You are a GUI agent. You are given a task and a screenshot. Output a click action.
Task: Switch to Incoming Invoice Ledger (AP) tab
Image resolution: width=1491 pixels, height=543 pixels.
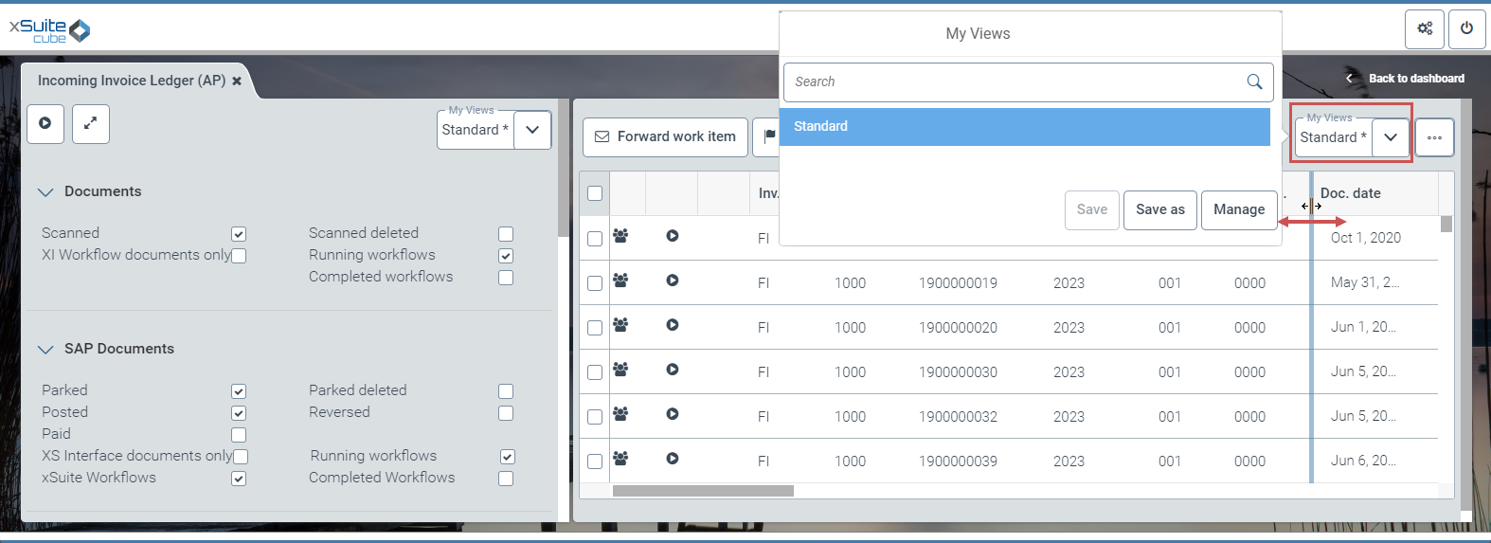[x=131, y=81]
